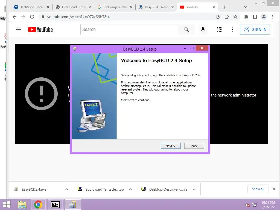Open the YouTube hamburger guide menu
The height and width of the screenshot is (210, 280).
pos(18,30)
